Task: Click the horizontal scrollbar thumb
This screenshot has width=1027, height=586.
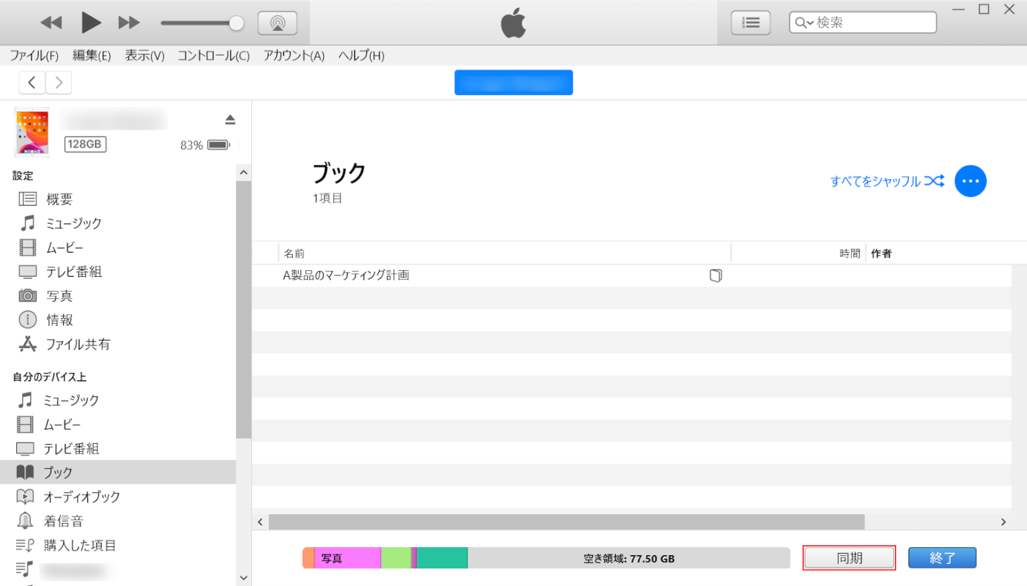Action: point(566,522)
